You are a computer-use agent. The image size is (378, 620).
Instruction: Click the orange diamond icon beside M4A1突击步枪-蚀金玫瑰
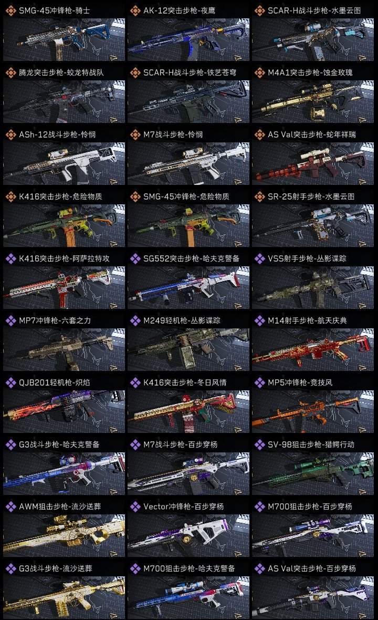click(x=259, y=73)
